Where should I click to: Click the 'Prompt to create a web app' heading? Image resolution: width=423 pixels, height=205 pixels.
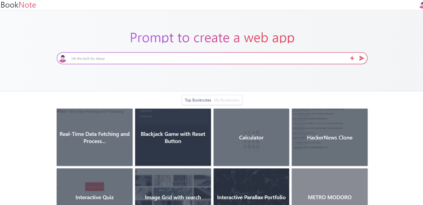(212, 38)
